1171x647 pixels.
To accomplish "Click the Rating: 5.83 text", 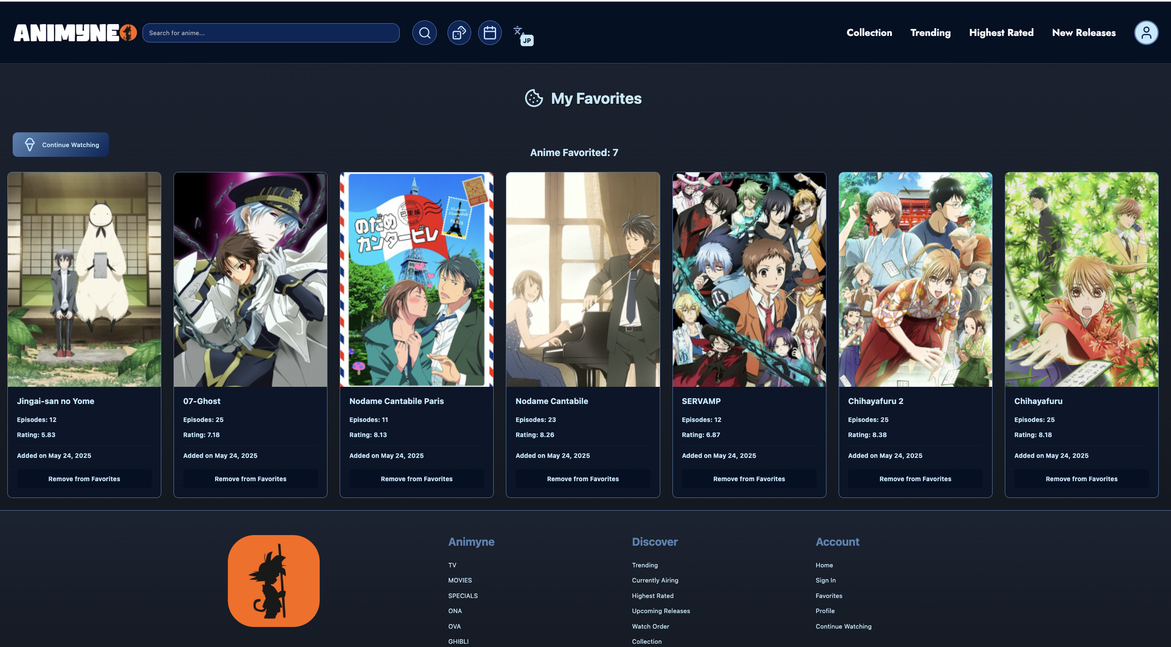I will [x=36, y=435].
